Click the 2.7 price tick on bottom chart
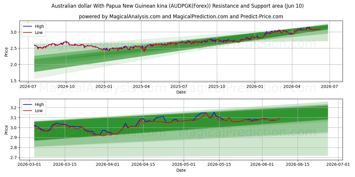355x177 pixels. (14, 158)
